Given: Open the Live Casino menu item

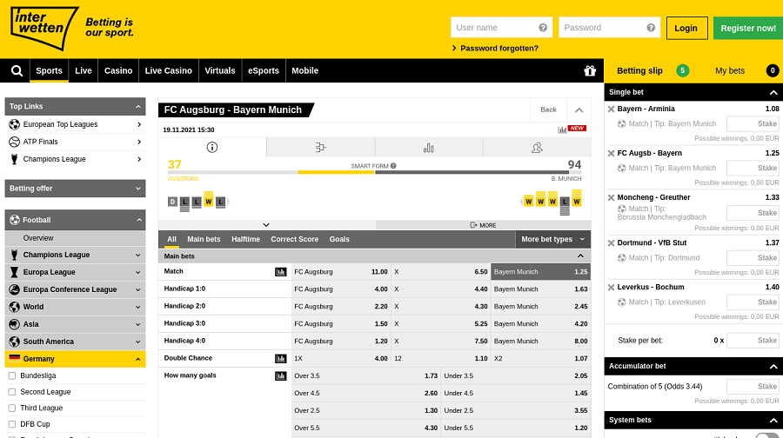Looking at the screenshot, I should click(x=168, y=71).
